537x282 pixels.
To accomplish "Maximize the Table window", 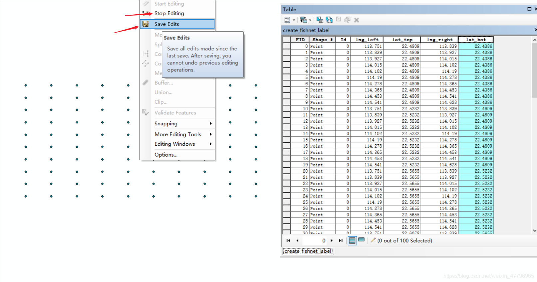I will point(529,9).
